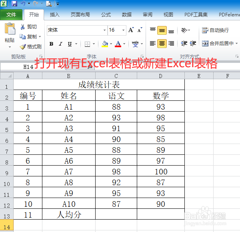Open the fill color dropdown arrow
The image size is (240, 232).
click(111, 44)
